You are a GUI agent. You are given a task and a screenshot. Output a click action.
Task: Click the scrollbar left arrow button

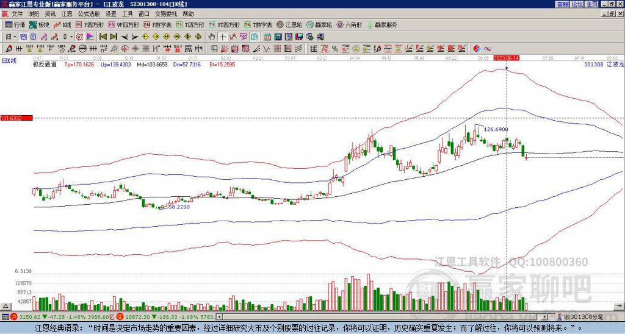219,317
